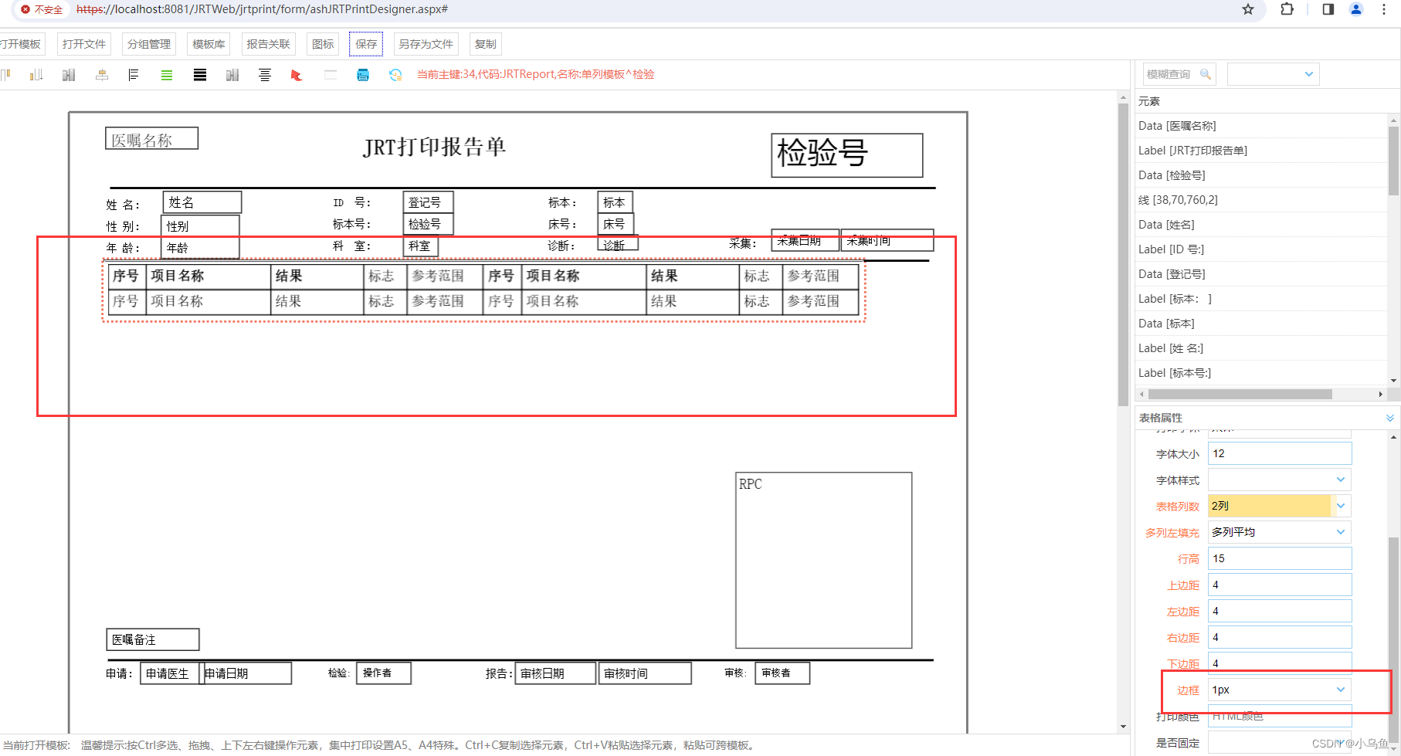Screen dimensions: 1401x756
Task: Click the blue refresh history icon
Action: 395,75
